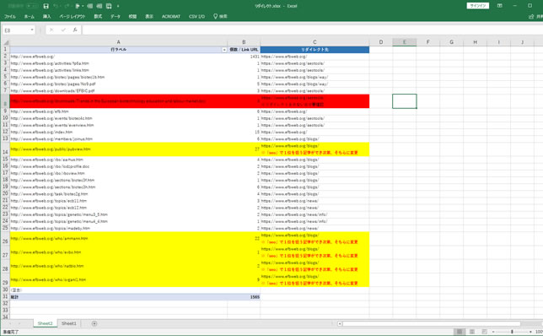Click the next-sheet navigation arrow
This screenshot has height=336, width=543.
19,323
